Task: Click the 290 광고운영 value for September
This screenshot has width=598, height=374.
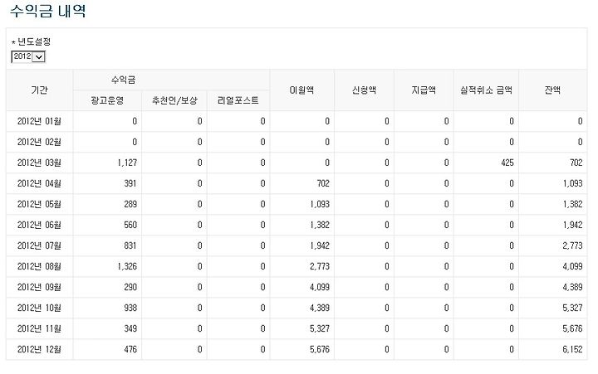Action: point(130,287)
